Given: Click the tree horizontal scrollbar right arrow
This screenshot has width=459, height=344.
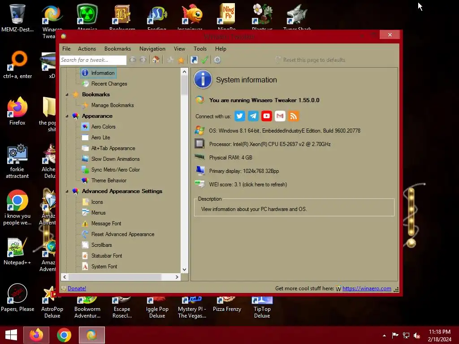Looking at the screenshot, I should (x=177, y=277).
